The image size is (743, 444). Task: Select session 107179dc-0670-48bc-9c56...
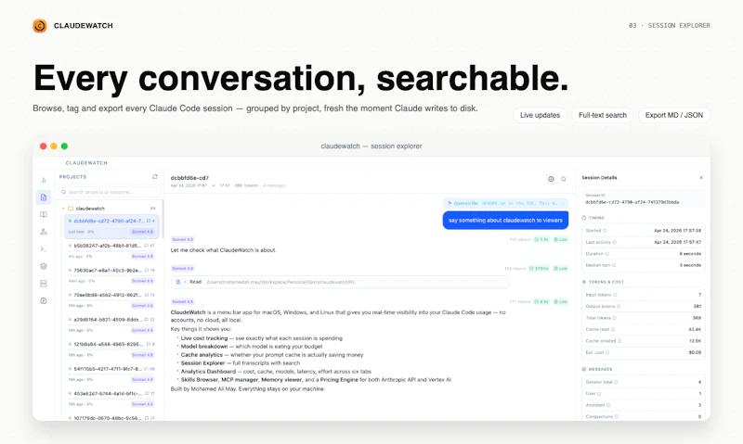point(111,418)
